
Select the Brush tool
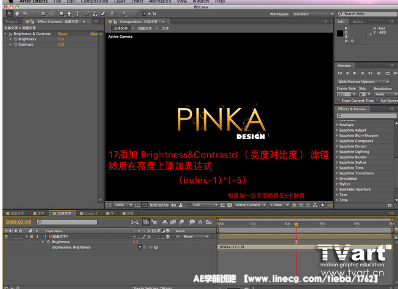pos(88,13)
